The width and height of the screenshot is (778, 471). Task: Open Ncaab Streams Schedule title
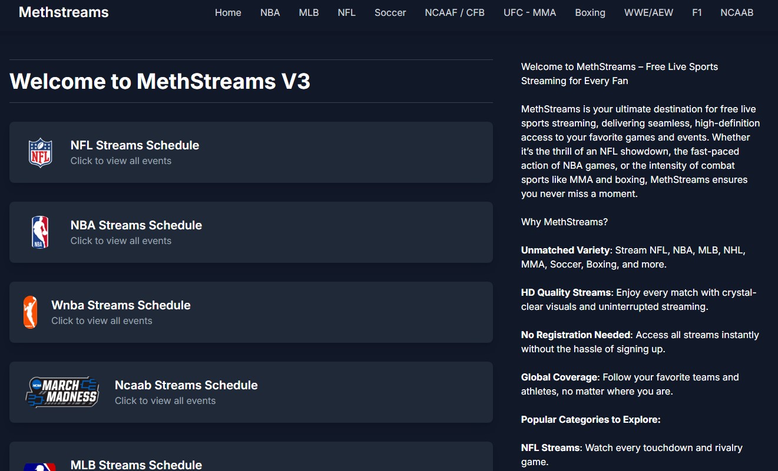(186, 385)
